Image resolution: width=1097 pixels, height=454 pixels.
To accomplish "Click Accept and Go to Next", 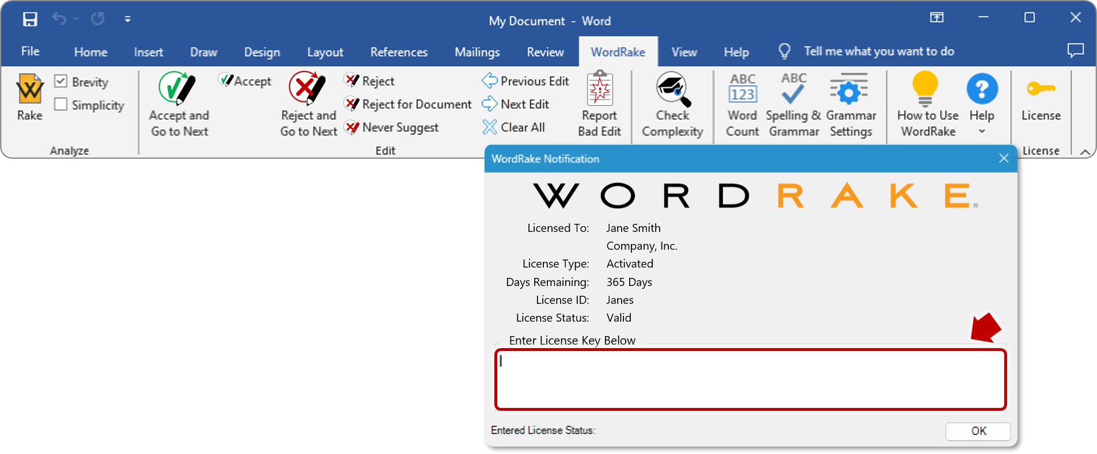I will click(179, 104).
